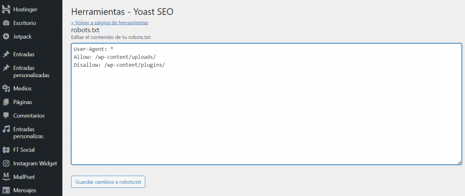465x196 pixels.
Task: Click the textarea resize handle corner
Action: pyautogui.click(x=460, y=162)
